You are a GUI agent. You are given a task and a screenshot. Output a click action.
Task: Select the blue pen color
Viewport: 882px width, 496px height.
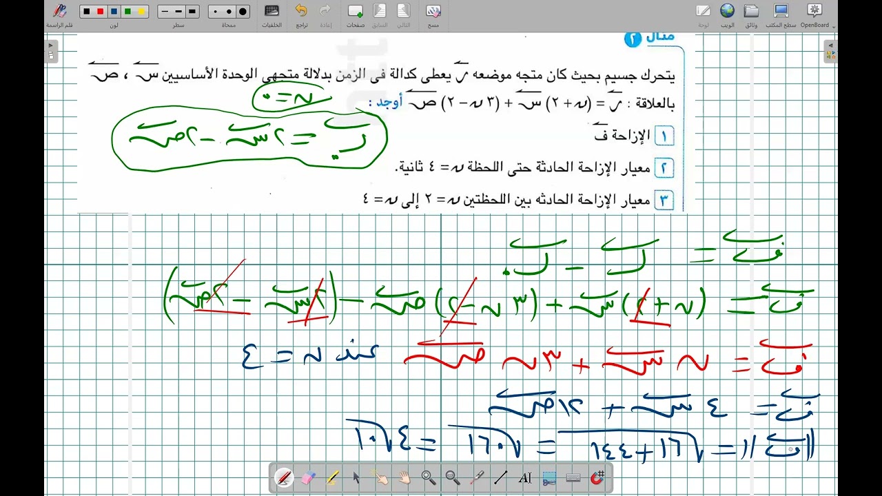coord(114,12)
